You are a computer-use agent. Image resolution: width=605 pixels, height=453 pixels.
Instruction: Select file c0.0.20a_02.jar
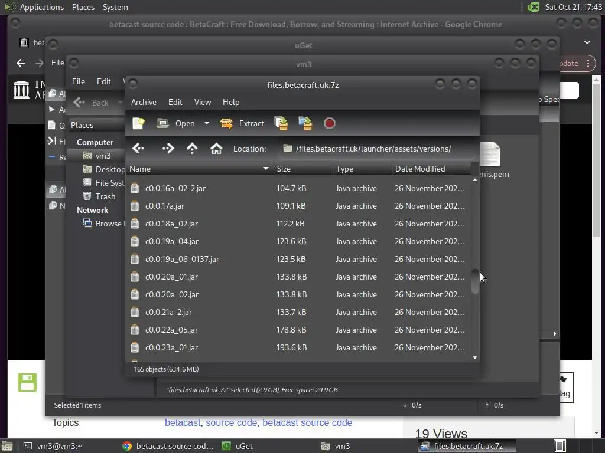[298, 295]
